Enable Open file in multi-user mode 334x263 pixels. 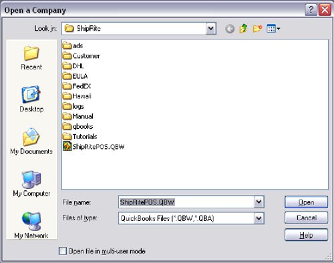pos(63,251)
